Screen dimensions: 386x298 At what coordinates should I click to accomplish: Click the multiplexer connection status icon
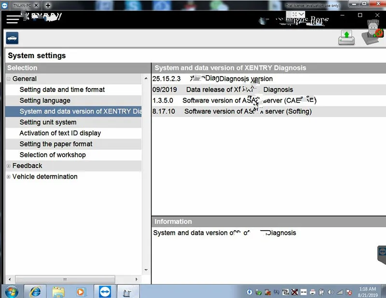click(373, 32)
